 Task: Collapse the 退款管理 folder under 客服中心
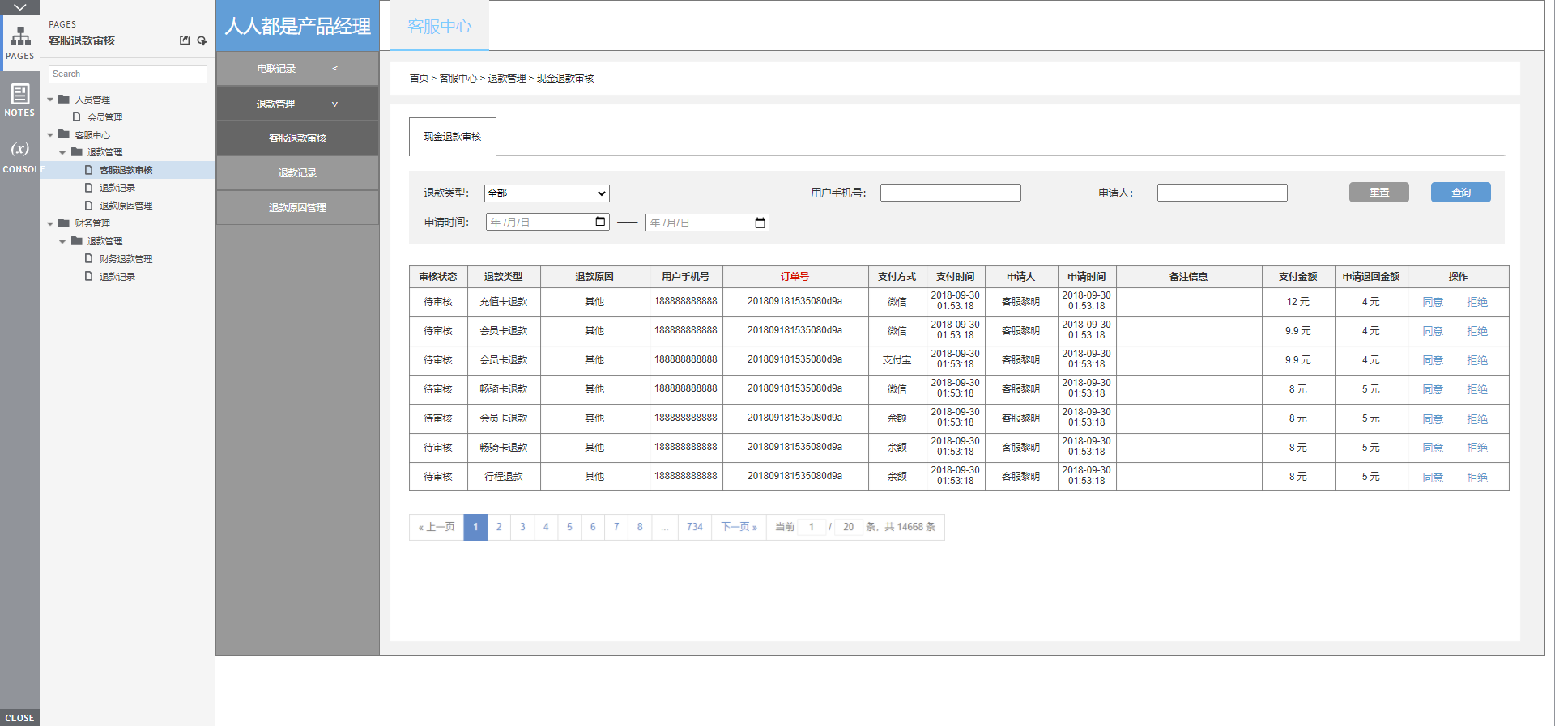tap(62, 152)
